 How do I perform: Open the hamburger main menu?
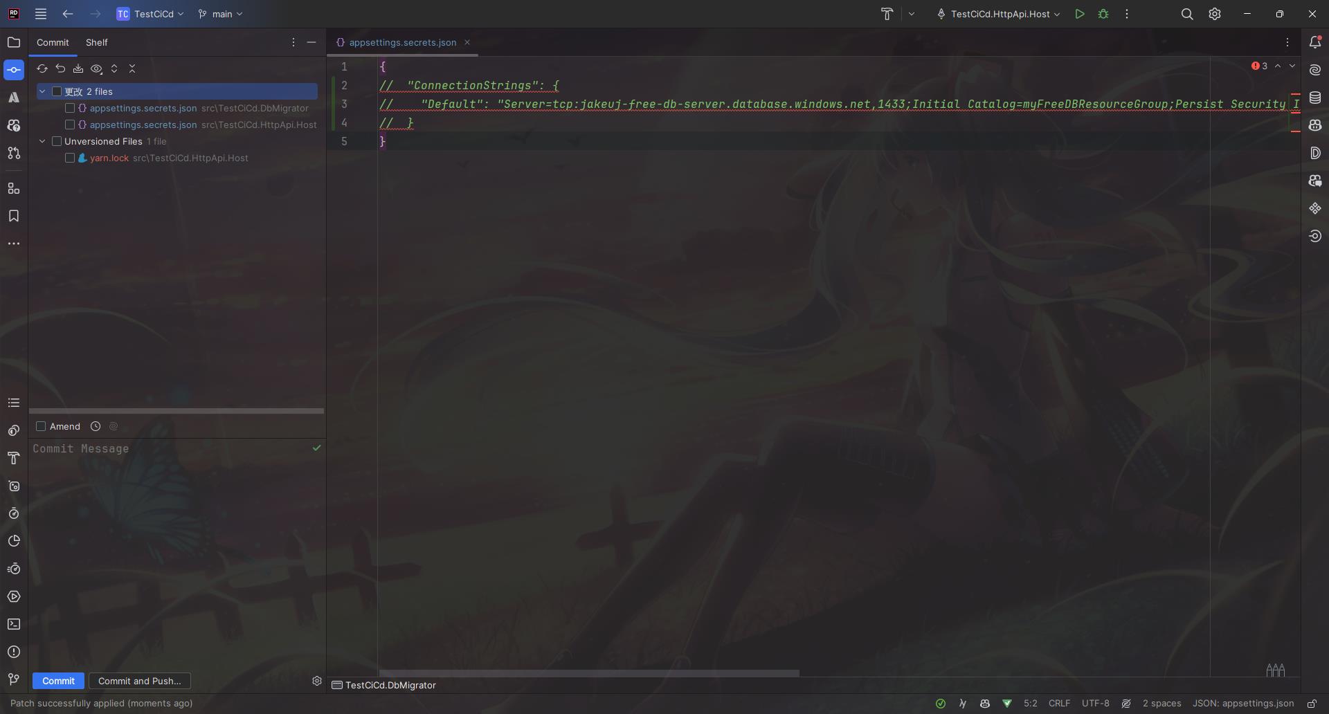pyautogui.click(x=40, y=14)
